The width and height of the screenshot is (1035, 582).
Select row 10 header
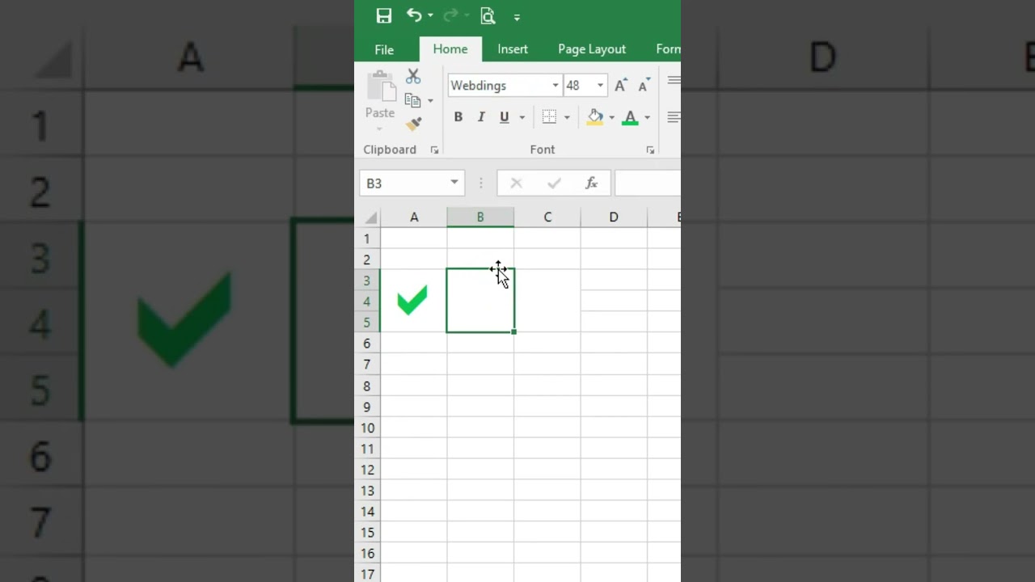coord(367,428)
